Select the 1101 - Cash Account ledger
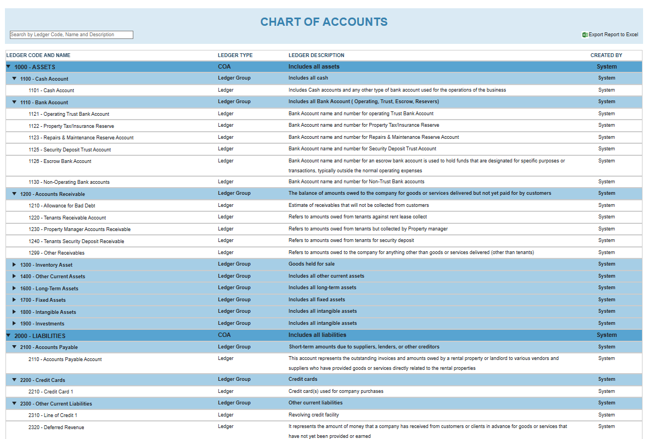 [x=50, y=90]
